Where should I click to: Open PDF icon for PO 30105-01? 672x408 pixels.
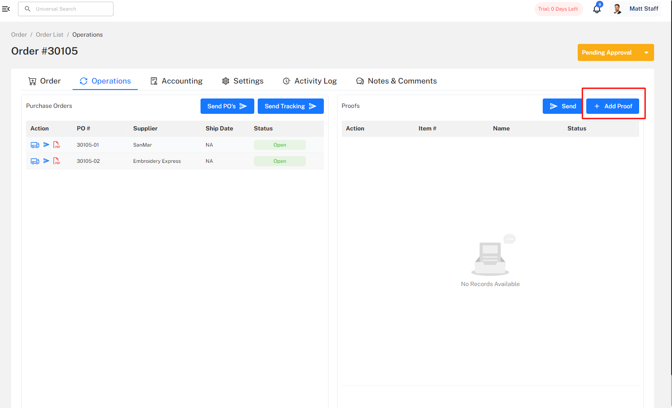click(x=57, y=145)
